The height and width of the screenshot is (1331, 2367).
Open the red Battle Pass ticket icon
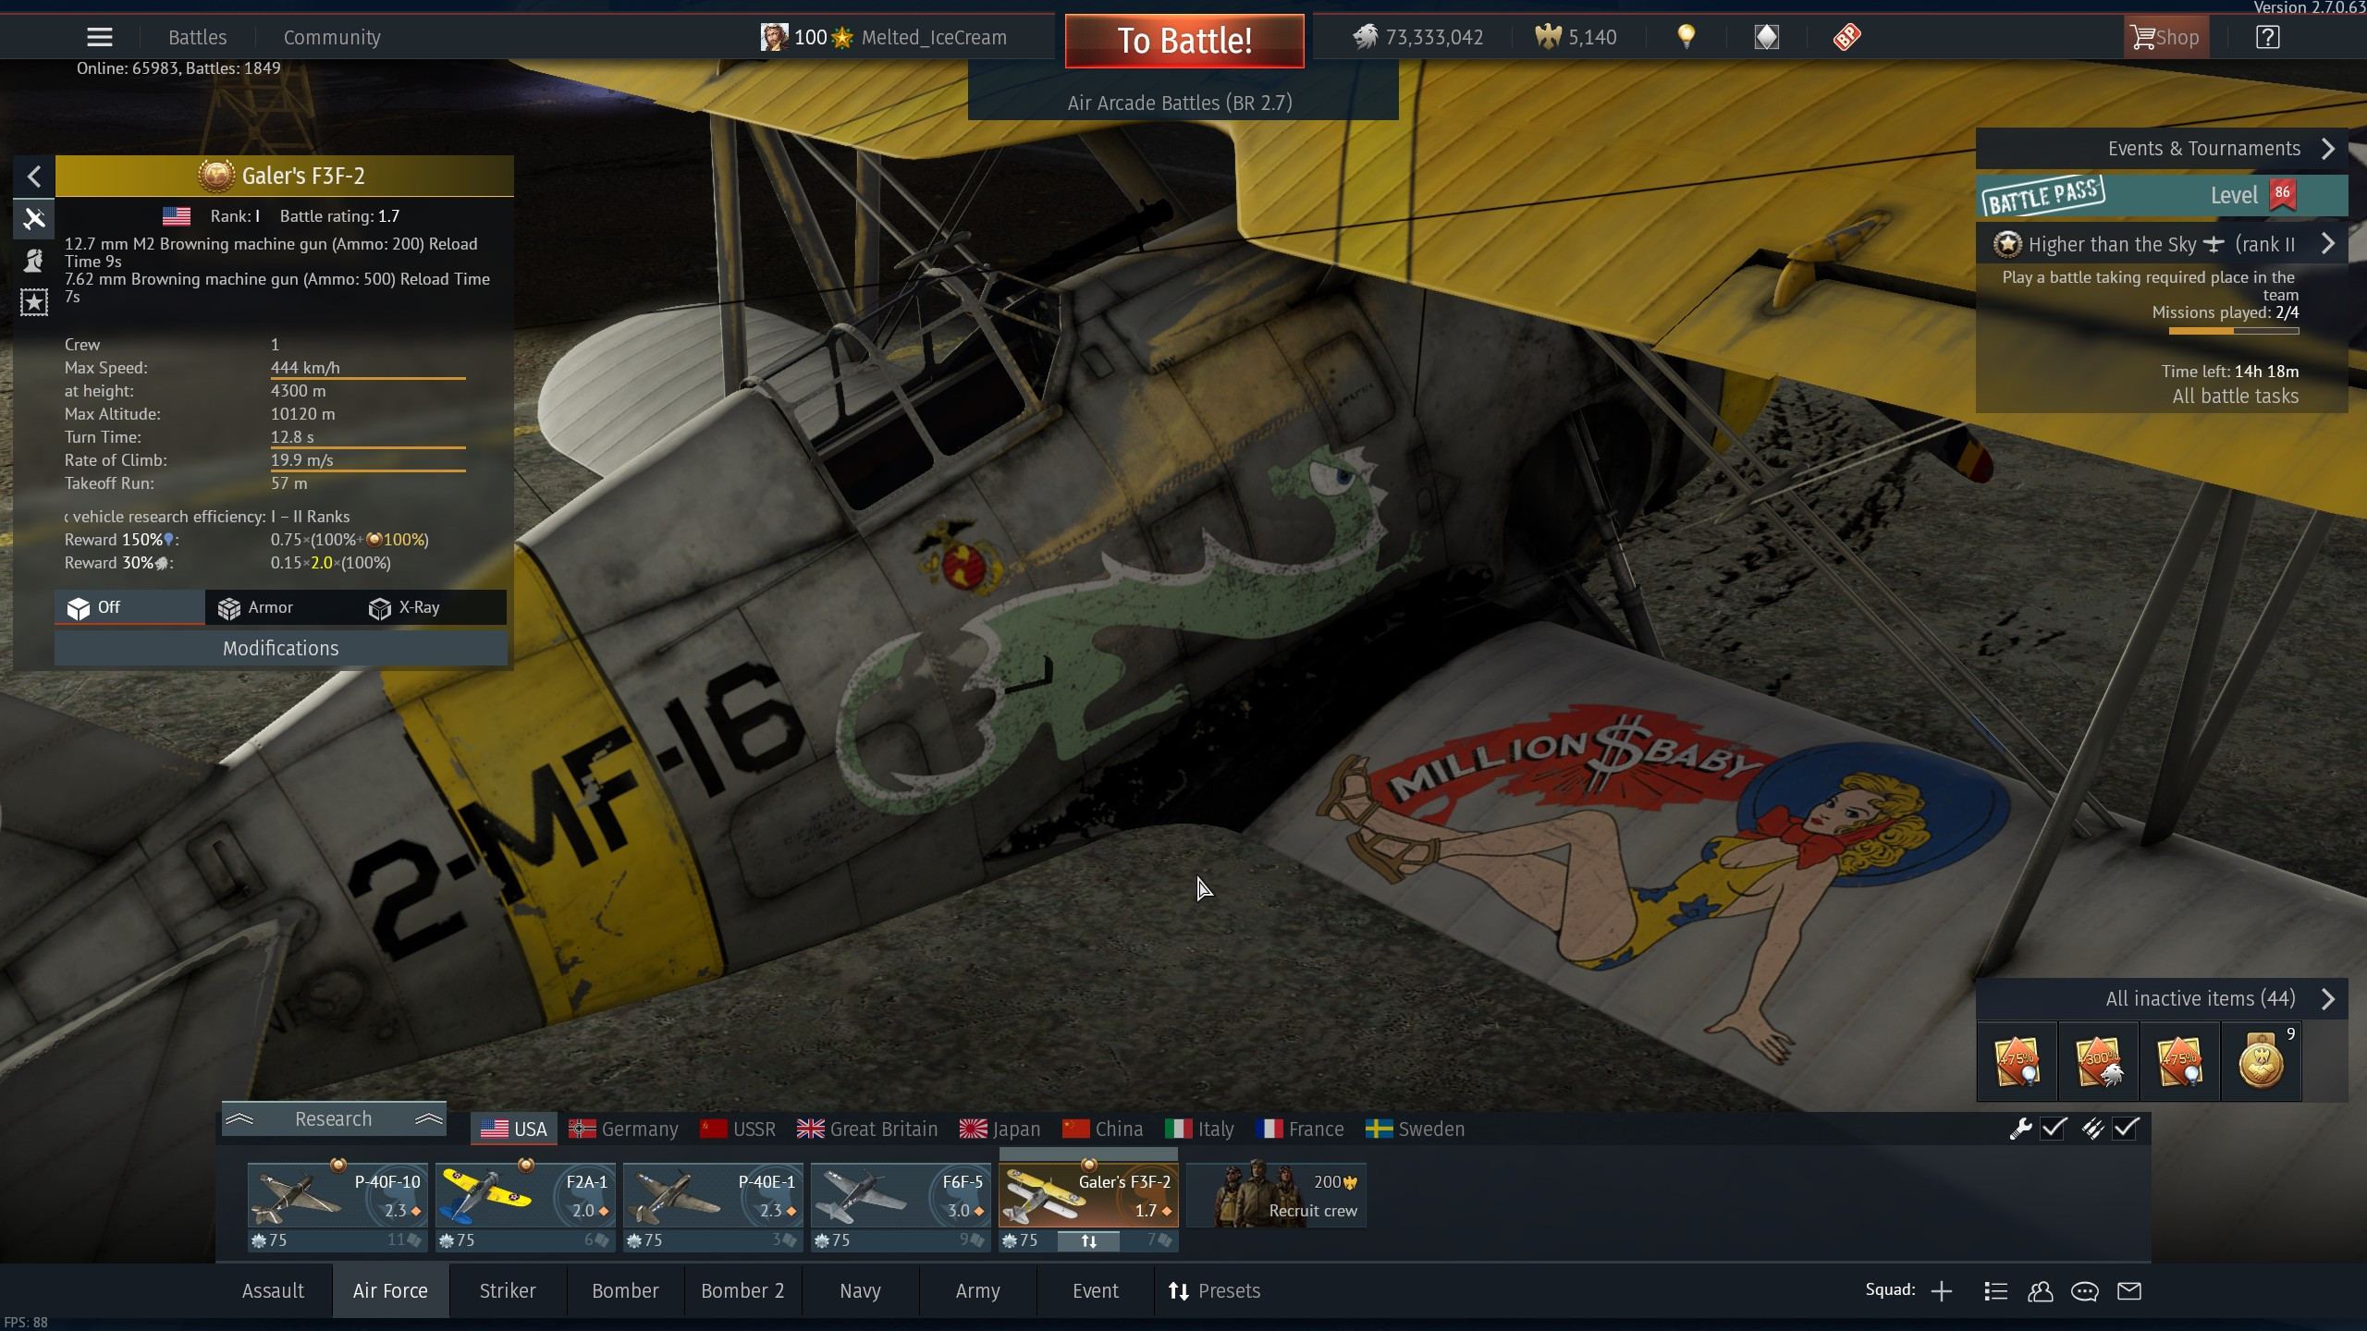pyautogui.click(x=1846, y=37)
